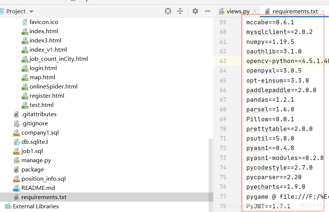Image resolution: width=329 pixels, height=212 pixels.
Task: Click line number 63 in the gutter
Action: [x=223, y=61]
